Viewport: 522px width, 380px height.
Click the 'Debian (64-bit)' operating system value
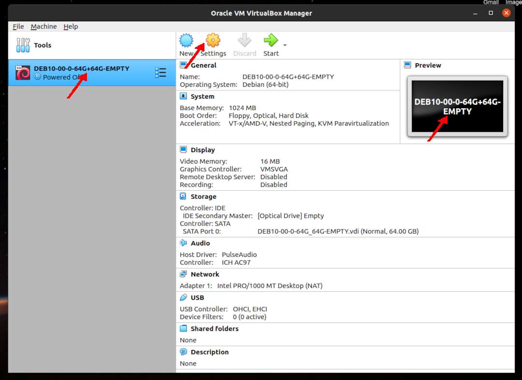265,84
